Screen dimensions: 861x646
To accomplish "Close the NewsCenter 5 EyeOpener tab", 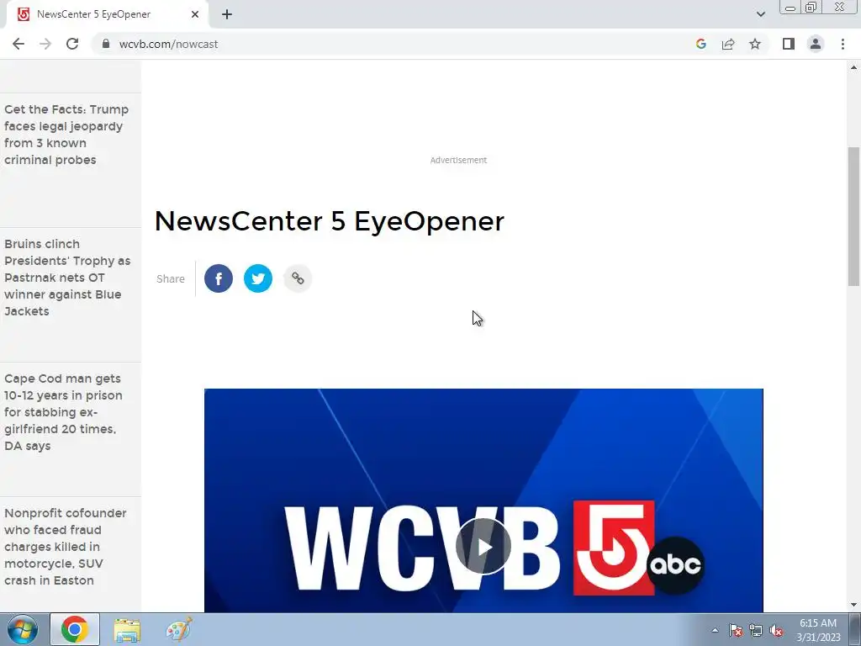I will click(x=195, y=14).
